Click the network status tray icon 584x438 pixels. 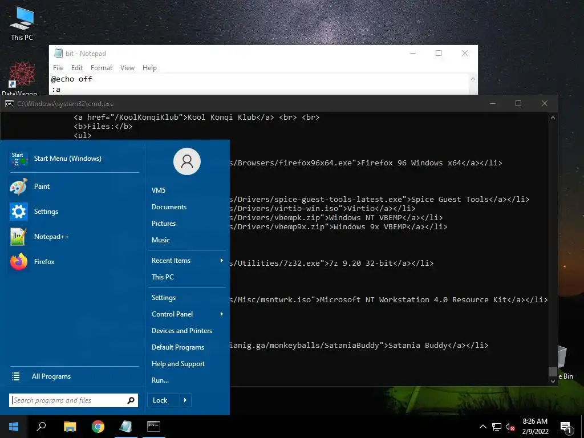tap(497, 427)
